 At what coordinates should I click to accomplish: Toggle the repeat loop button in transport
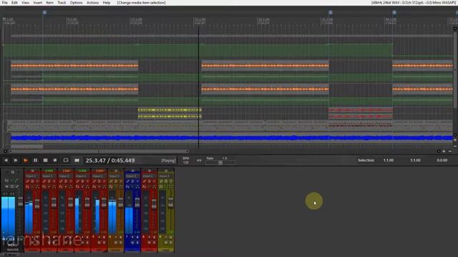point(66,160)
